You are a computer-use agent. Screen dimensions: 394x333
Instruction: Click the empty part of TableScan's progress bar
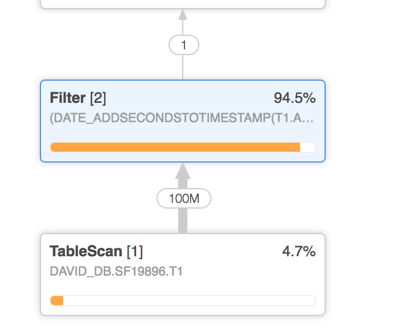[x=188, y=301]
